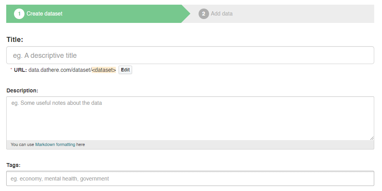
Task: Focus the Description text area
Action: [x=190, y=118]
